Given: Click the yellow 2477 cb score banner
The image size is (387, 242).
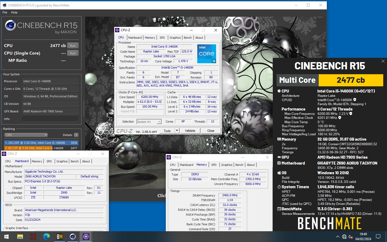Looking at the screenshot, I should tap(351, 80).
